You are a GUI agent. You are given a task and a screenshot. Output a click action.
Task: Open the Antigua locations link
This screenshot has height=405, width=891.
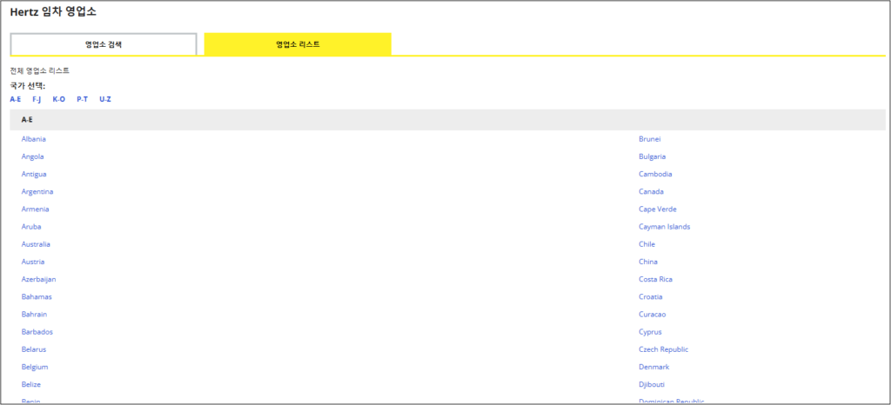34,174
